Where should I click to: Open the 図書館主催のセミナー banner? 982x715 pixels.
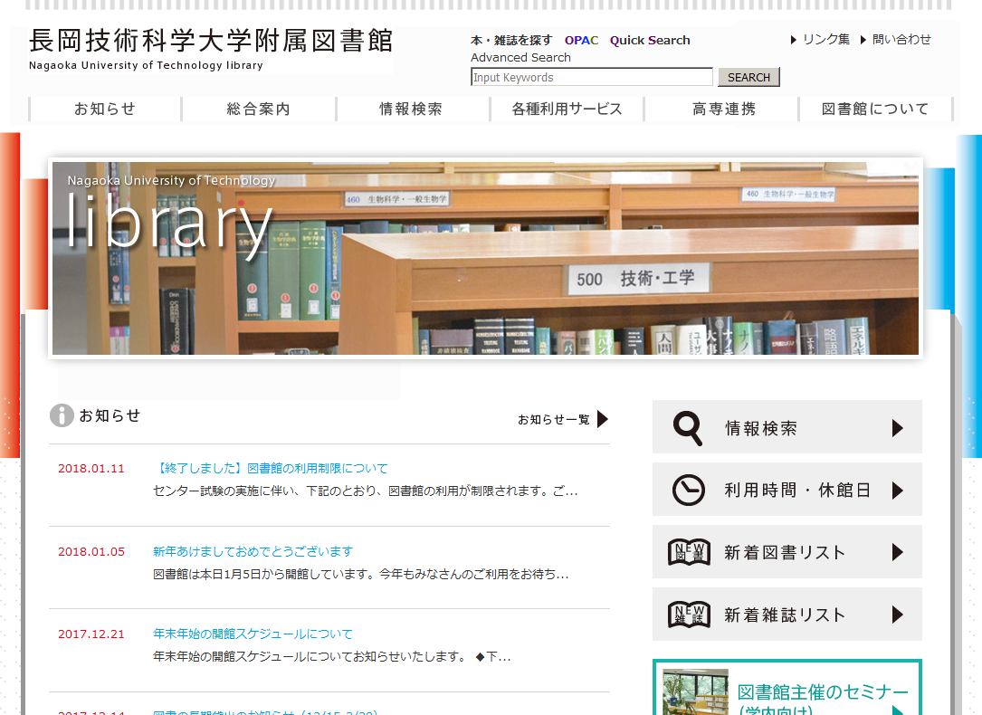787,688
